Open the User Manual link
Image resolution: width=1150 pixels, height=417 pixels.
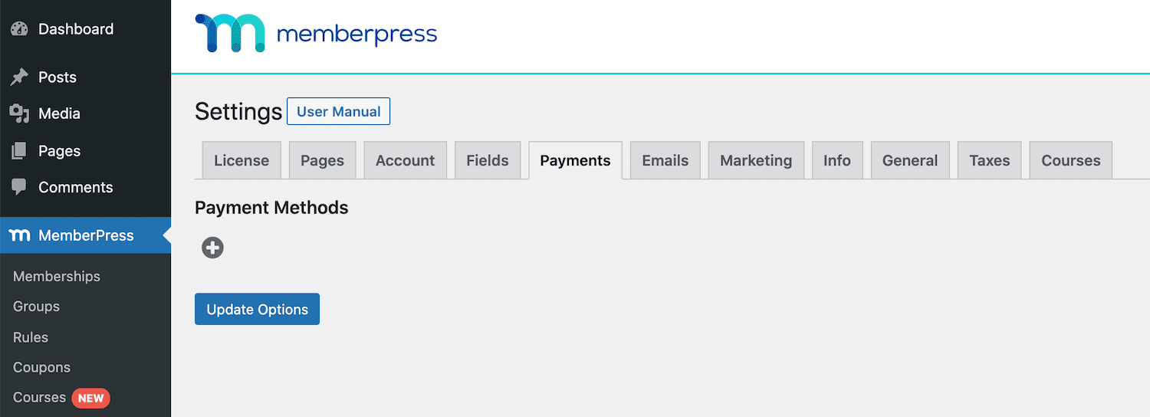pyautogui.click(x=338, y=111)
